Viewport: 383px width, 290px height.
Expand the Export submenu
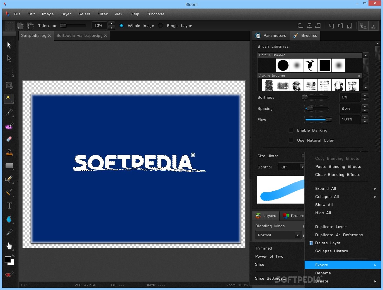[x=343, y=265]
